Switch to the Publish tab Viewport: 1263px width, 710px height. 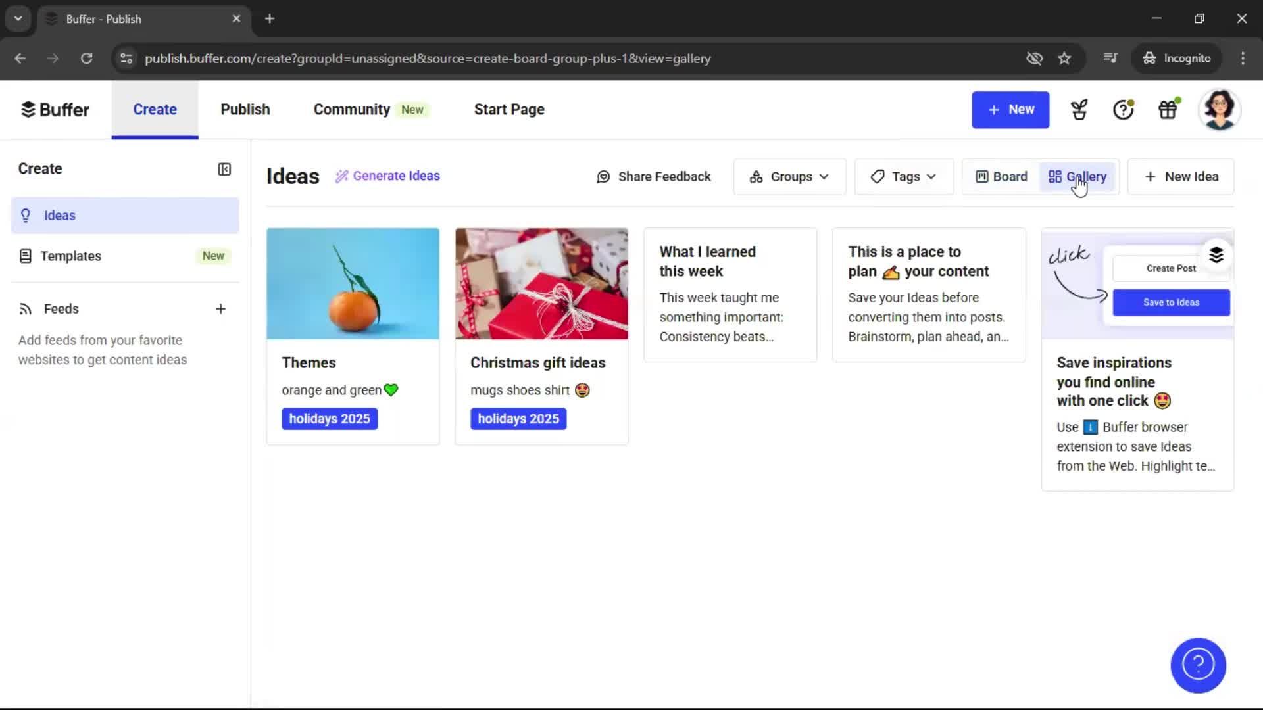coord(245,109)
